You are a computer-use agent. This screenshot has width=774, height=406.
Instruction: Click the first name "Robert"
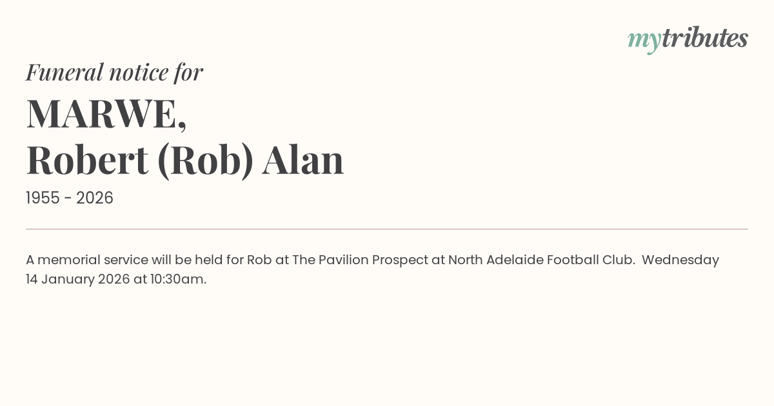pos(87,160)
